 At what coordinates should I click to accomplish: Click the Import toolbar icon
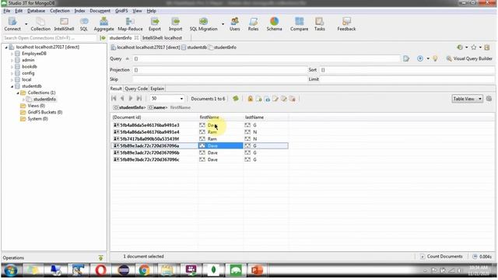coord(175,24)
